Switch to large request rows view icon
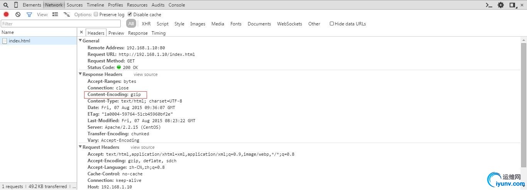Screen dimensions: 527x190 coord(55,14)
